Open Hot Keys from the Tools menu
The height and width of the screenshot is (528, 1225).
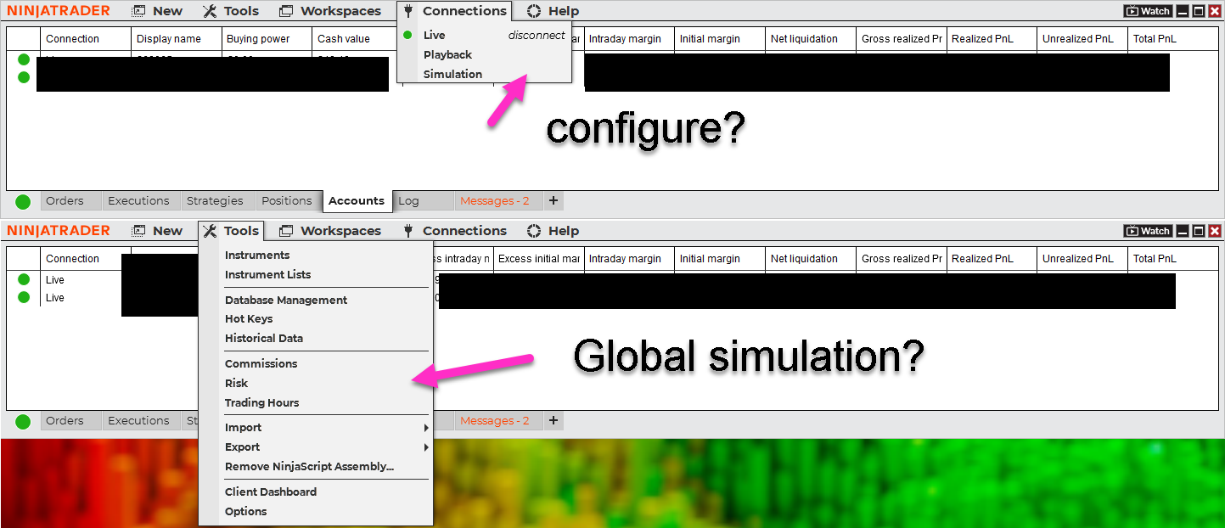point(249,318)
